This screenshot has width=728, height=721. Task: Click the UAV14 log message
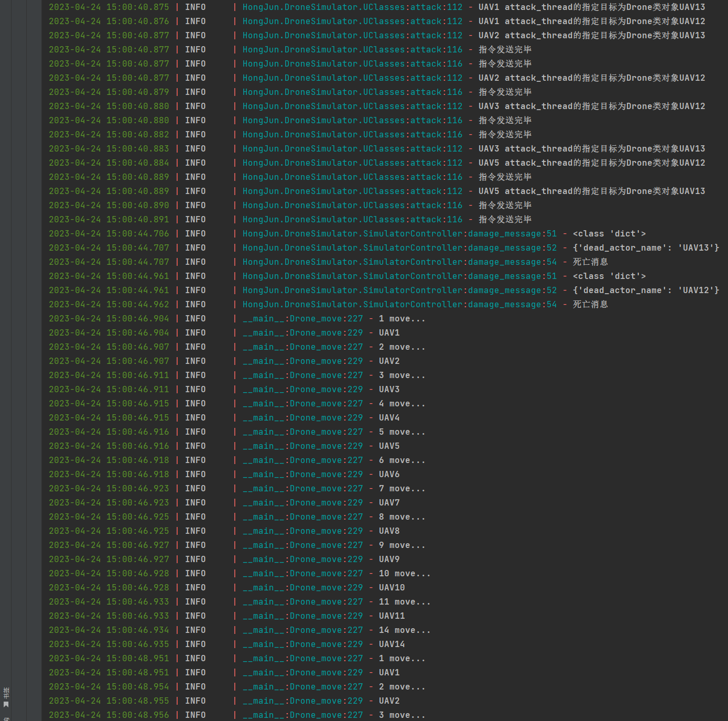tap(392, 644)
